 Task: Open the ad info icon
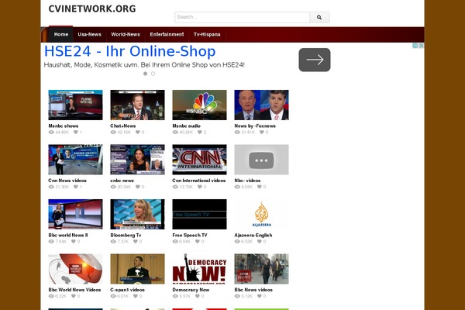pos(415,46)
